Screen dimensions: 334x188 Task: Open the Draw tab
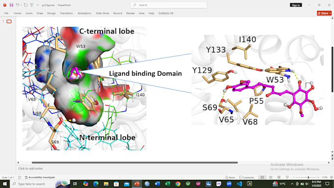pyautogui.click(x=40, y=13)
